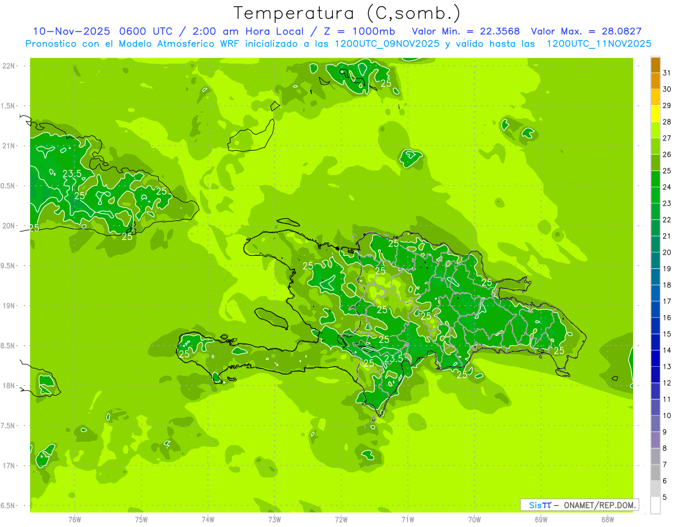Click the 1200UTC_11NOV2025 valid-until time
The width and height of the screenshot is (682, 527).
pyautogui.click(x=598, y=44)
